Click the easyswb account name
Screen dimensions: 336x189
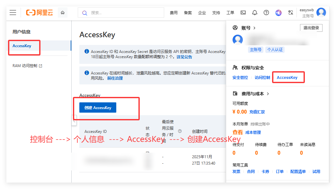(x=307, y=10)
